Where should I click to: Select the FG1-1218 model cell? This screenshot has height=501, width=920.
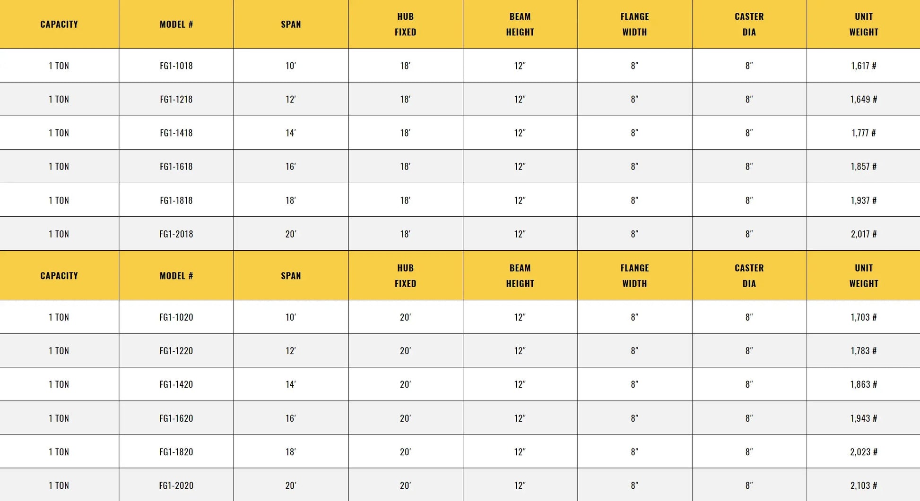click(x=176, y=99)
